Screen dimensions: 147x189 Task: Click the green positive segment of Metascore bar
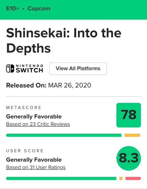click(64, 135)
